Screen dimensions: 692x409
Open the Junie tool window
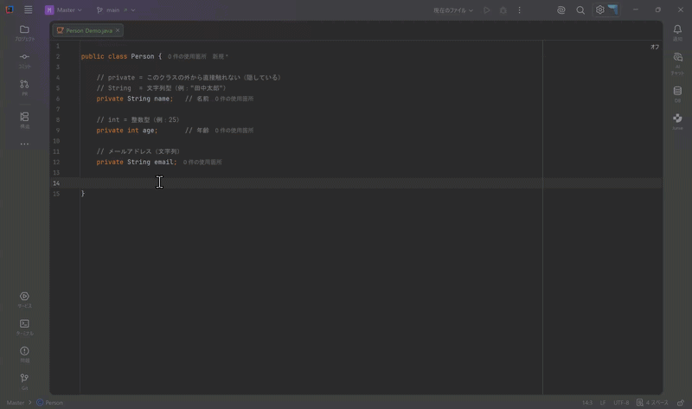tap(677, 121)
